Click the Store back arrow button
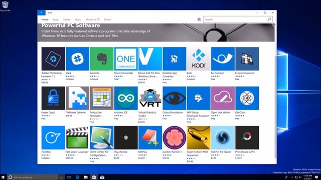 pyautogui.click(x=41, y=12)
